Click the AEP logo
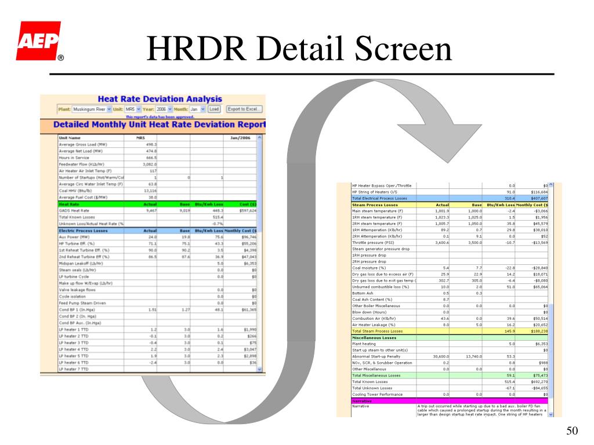Image resolution: width=594 pixels, height=445 pixels. [x=38, y=41]
